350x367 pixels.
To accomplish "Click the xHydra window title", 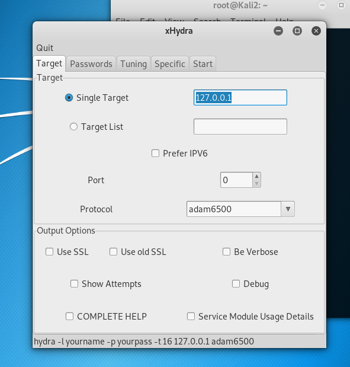I will (179, 31).
